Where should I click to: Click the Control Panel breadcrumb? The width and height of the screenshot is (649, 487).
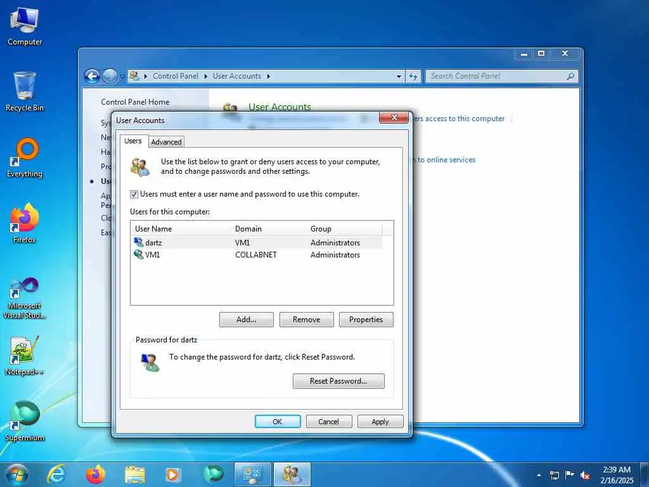pos(175,76)
